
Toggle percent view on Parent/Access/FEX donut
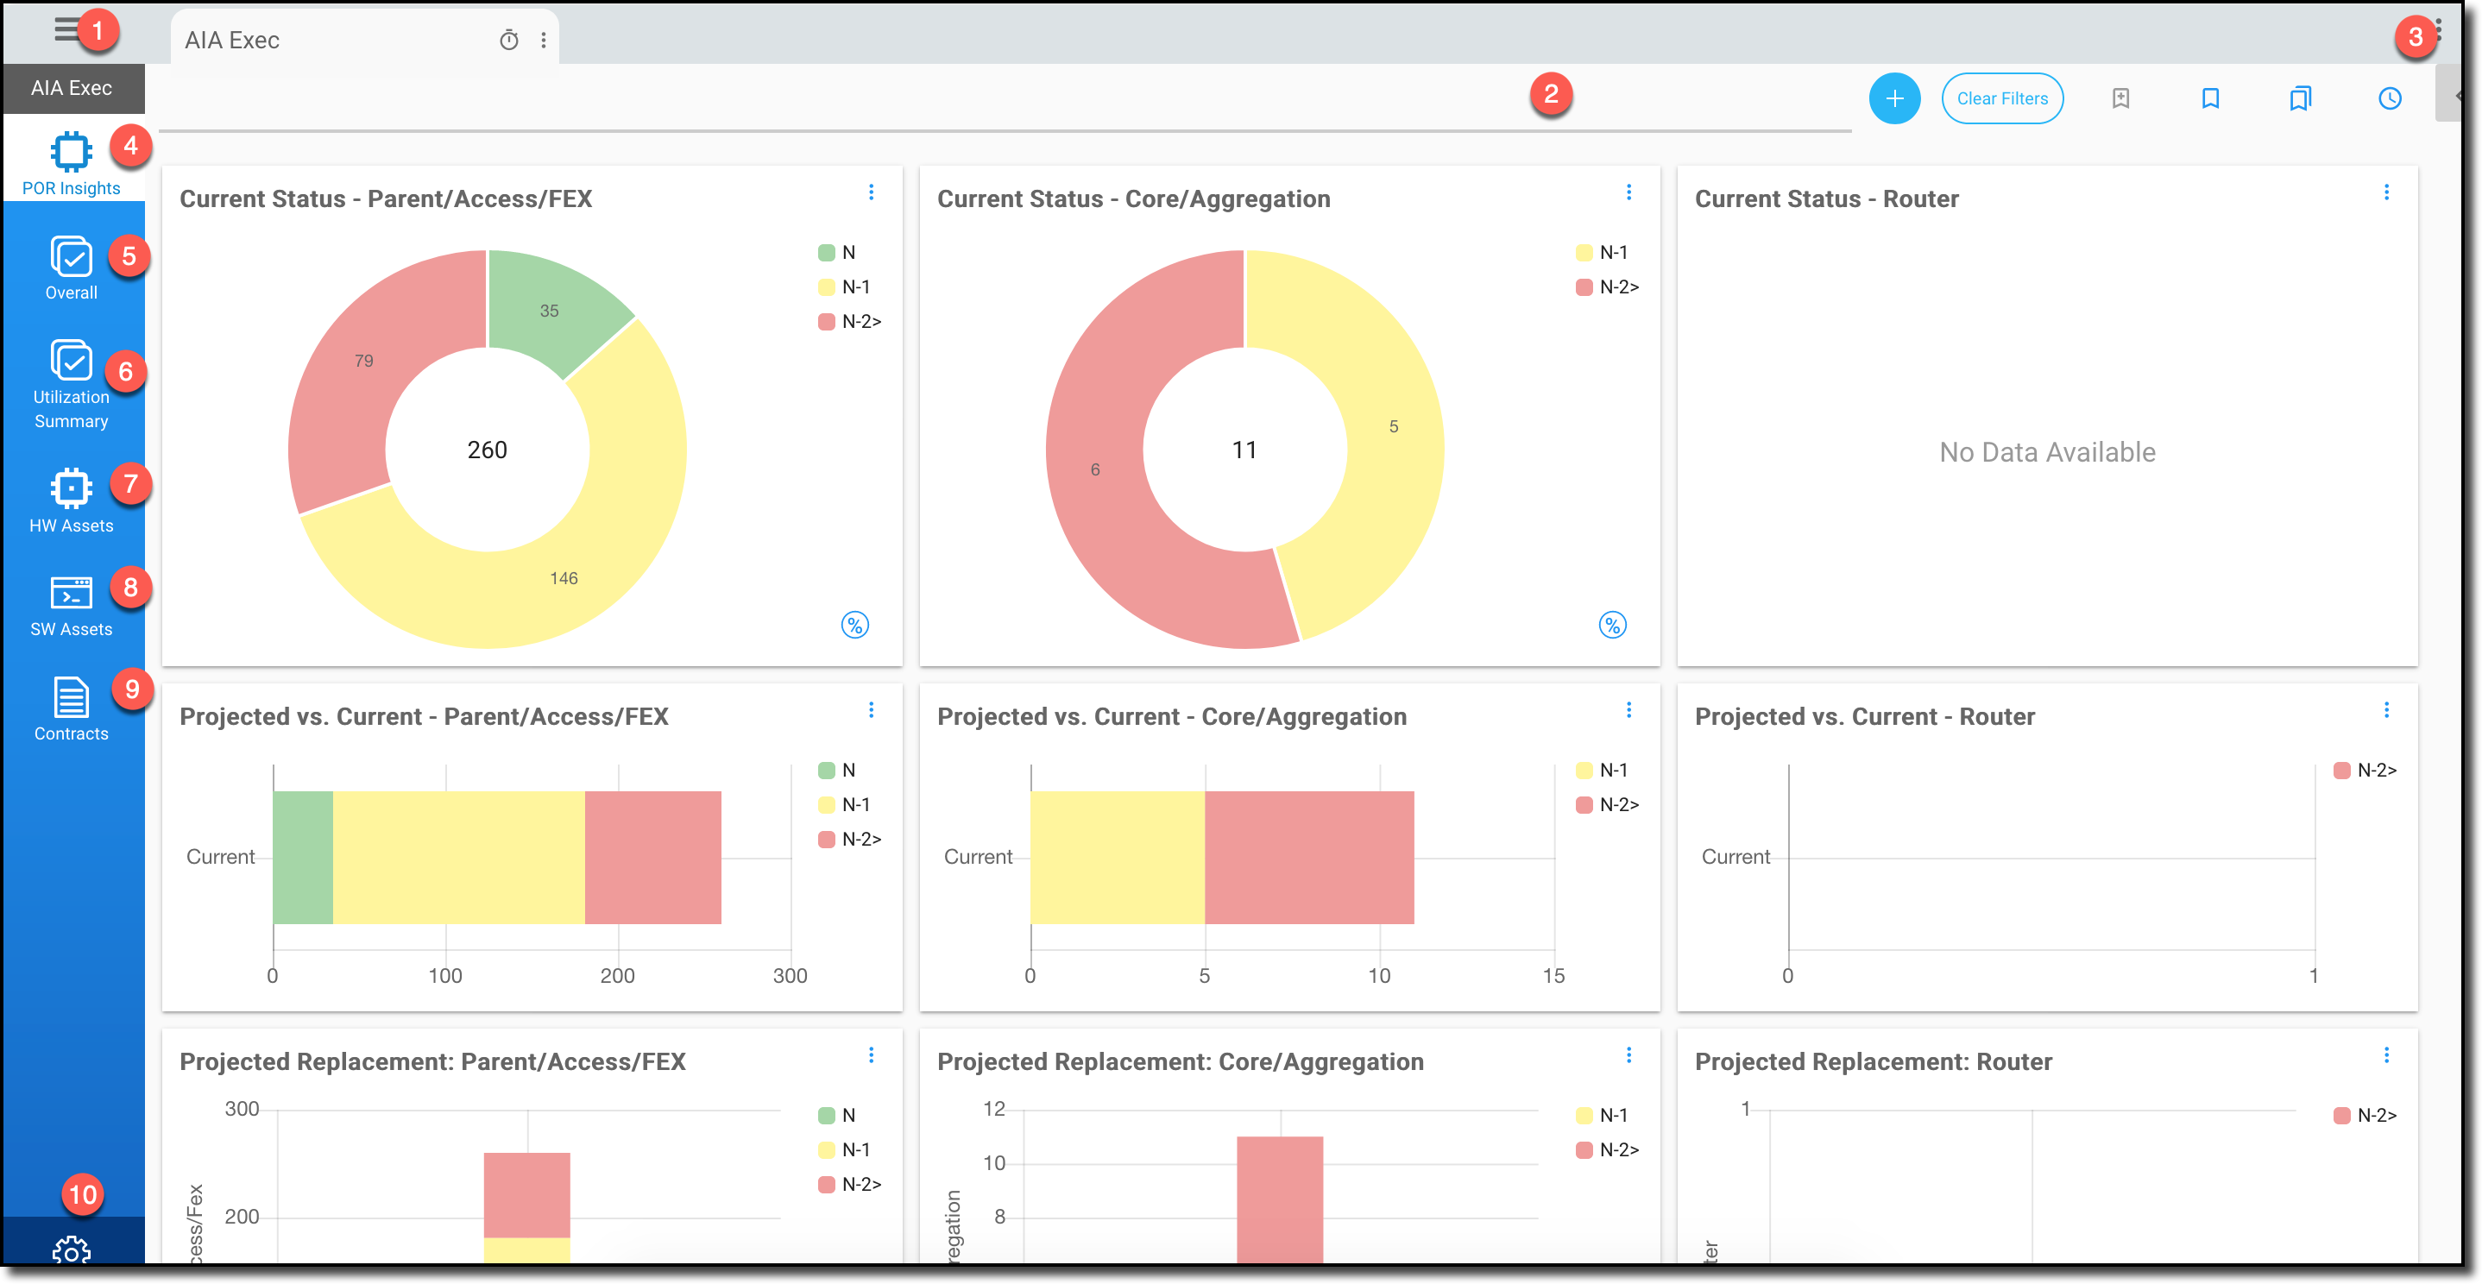point(854,625)
